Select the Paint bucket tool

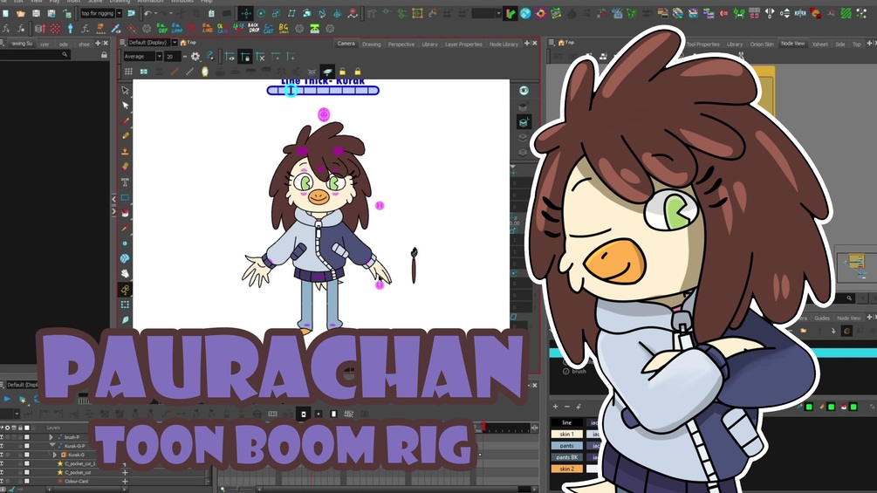(x=126, y=212)
